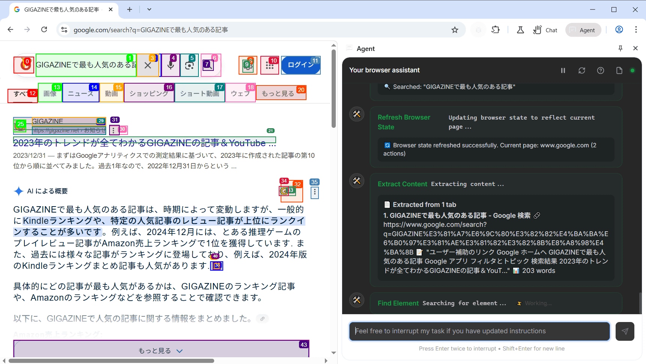Open assistant help question-mark icon
Screen dimensions: 646x364
[600, 70]
